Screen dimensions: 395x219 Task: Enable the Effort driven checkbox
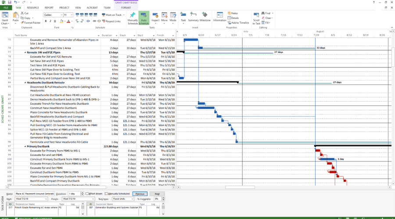pyautogui.click(x=87, y=194)
